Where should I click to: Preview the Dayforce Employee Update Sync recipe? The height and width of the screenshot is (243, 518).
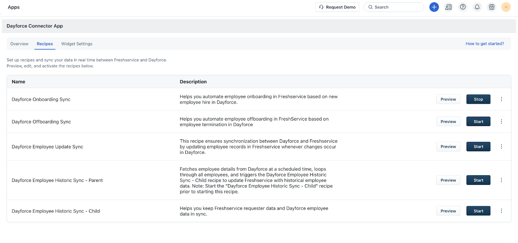(x=448, y=146)
